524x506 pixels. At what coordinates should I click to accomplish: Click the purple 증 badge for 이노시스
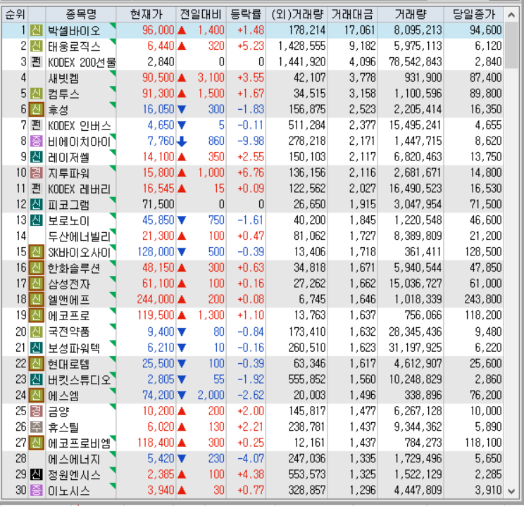coord(37,491)
